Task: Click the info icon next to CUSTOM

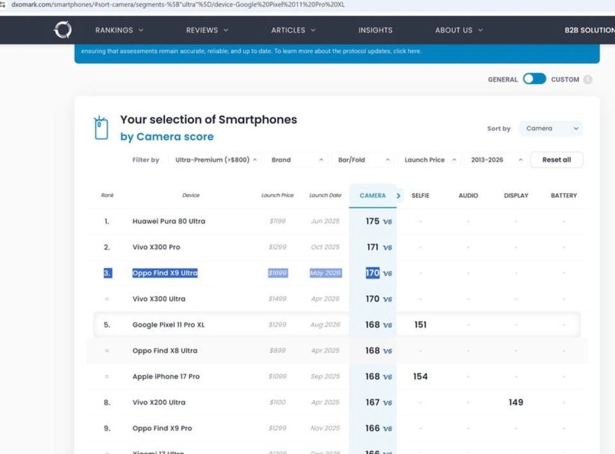Action: pyautogui.click(x=587, y=79)
